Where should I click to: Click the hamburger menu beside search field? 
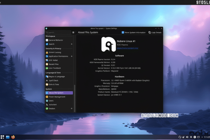coord(73,32)
